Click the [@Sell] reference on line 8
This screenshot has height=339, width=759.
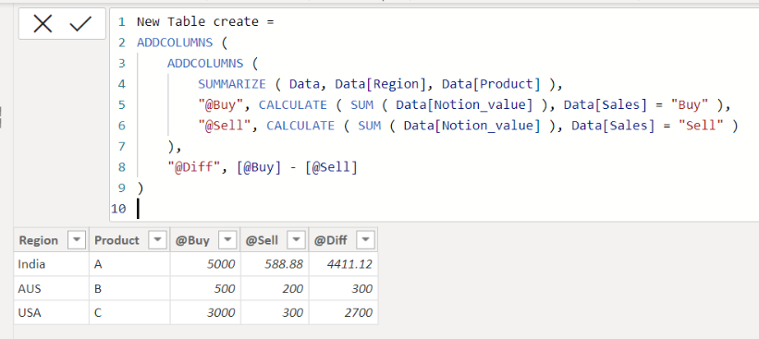(x=332, y=167)
